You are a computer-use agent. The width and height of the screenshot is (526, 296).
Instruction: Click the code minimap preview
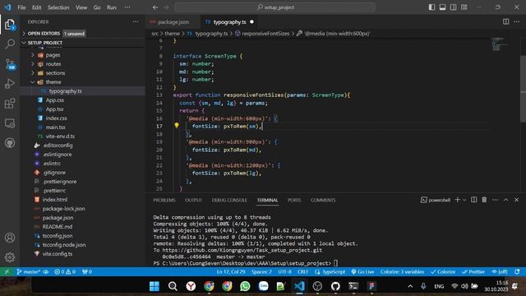point(501,44)
